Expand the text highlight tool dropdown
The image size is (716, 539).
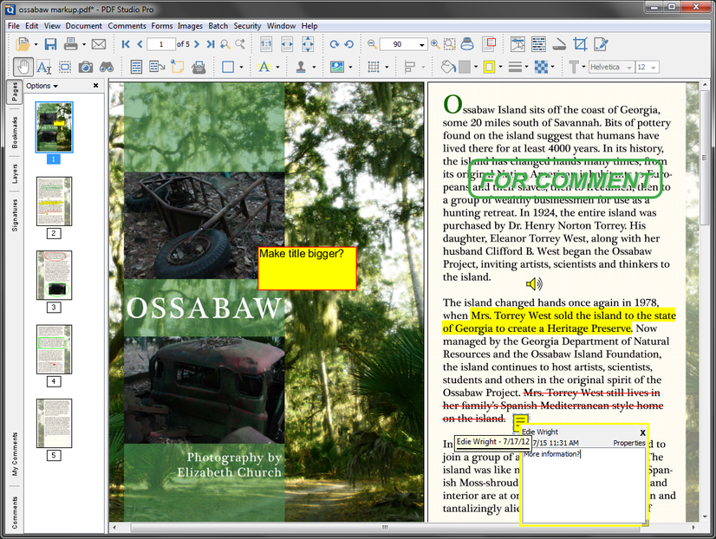coord(277,68)
